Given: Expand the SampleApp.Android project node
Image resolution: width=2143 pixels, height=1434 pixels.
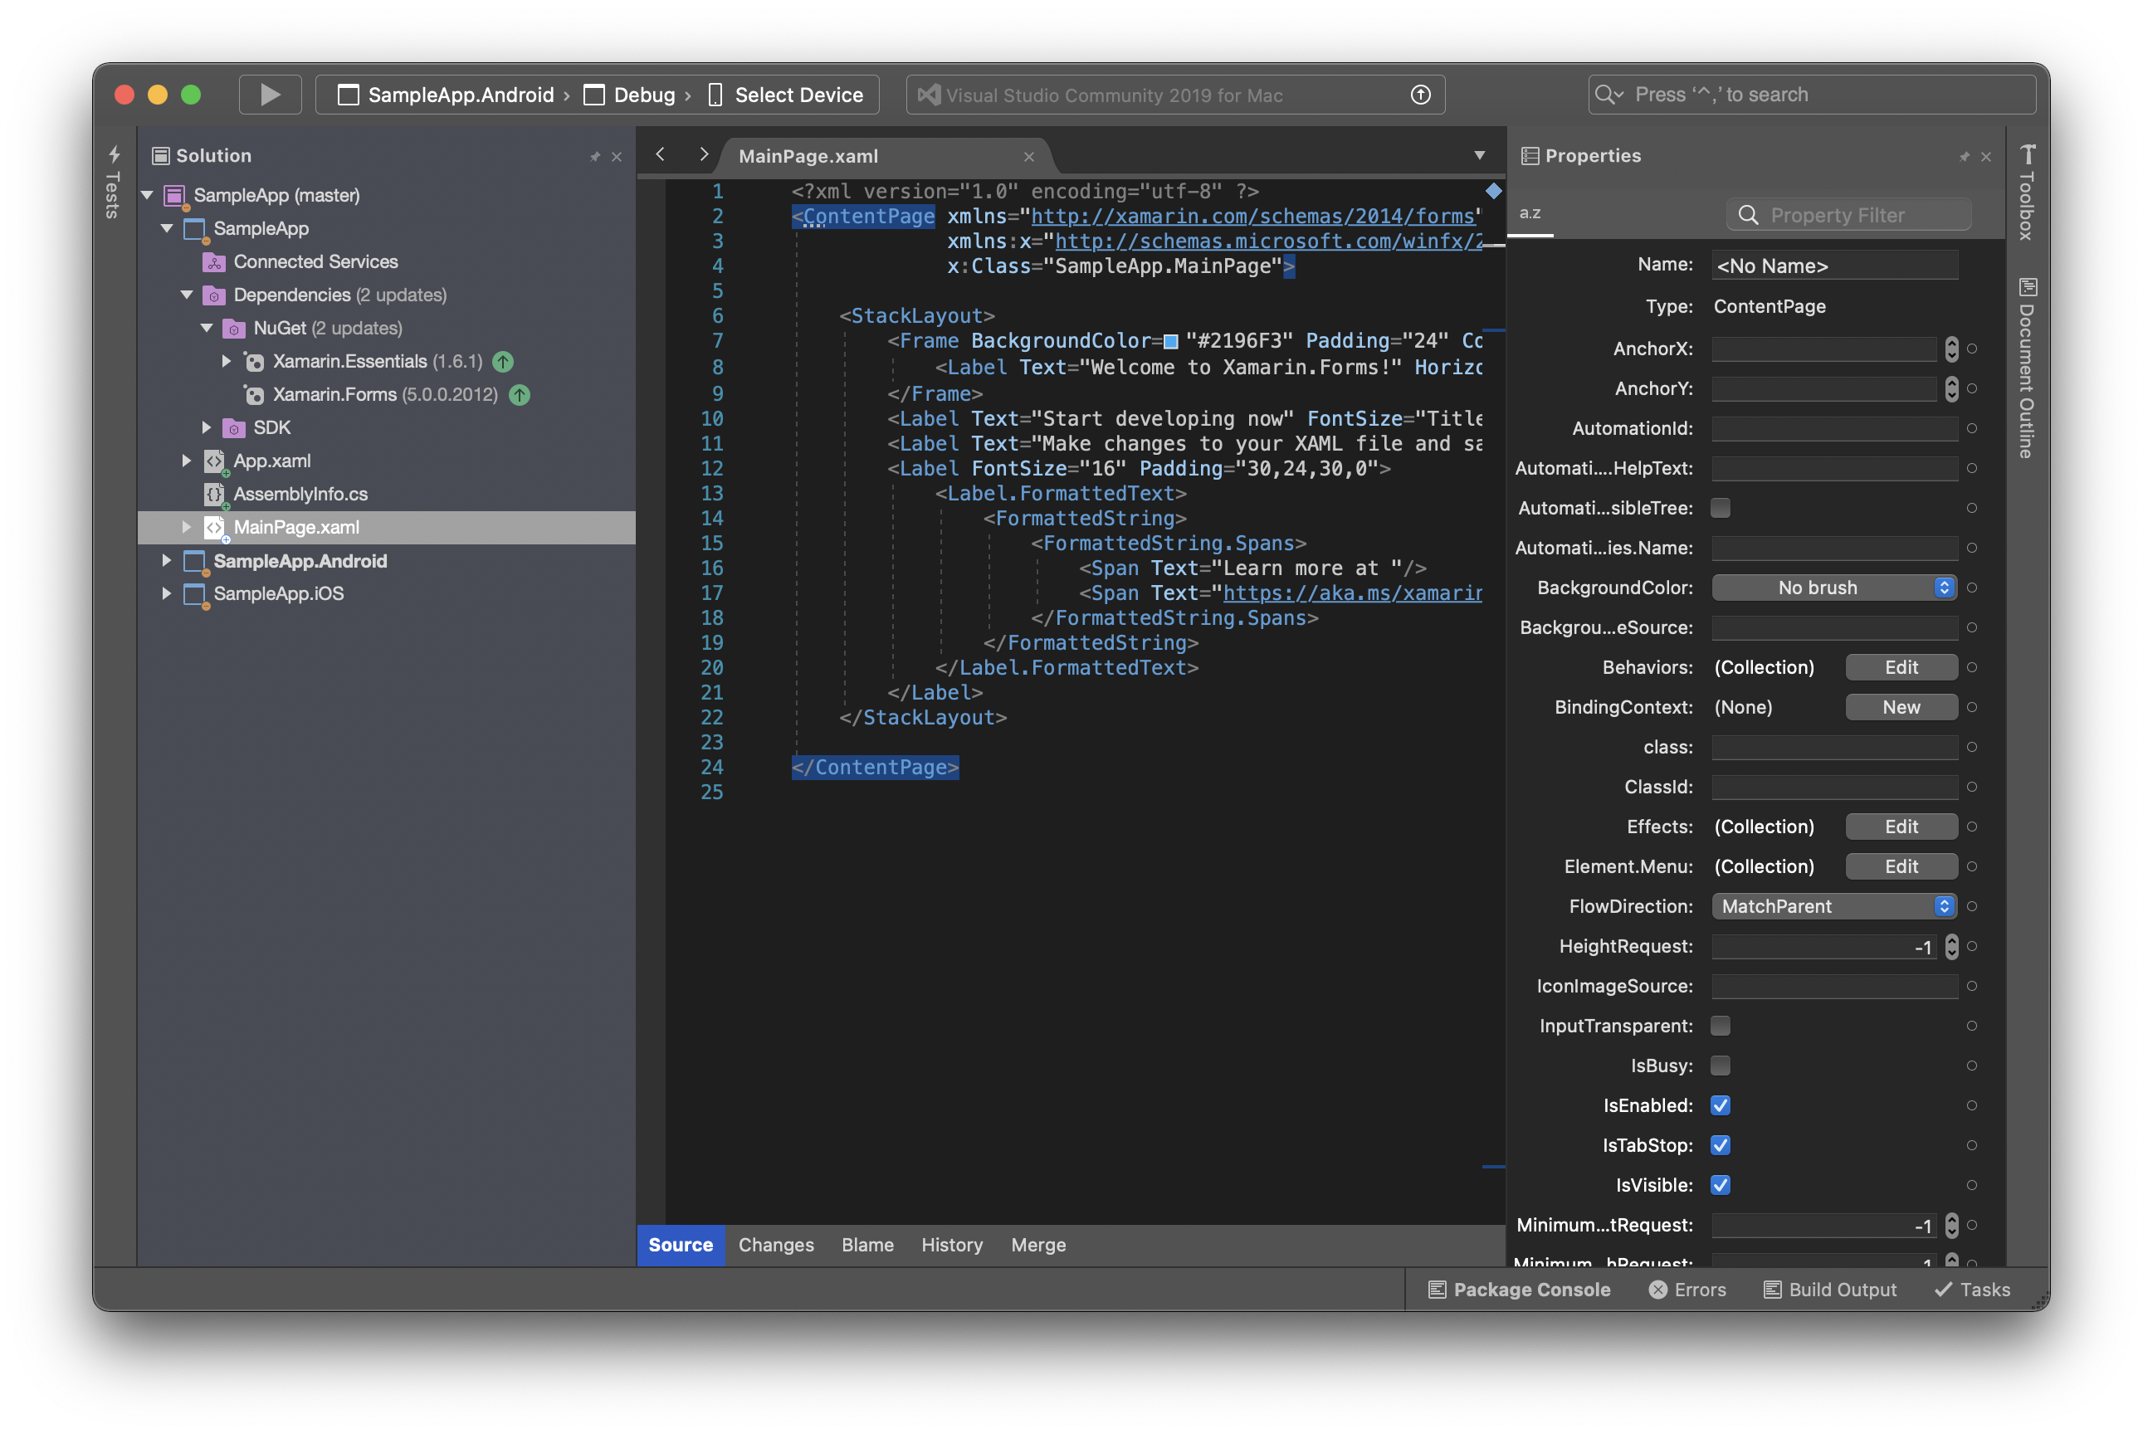Looking at the screenshot, I should (x=167, y=561).
